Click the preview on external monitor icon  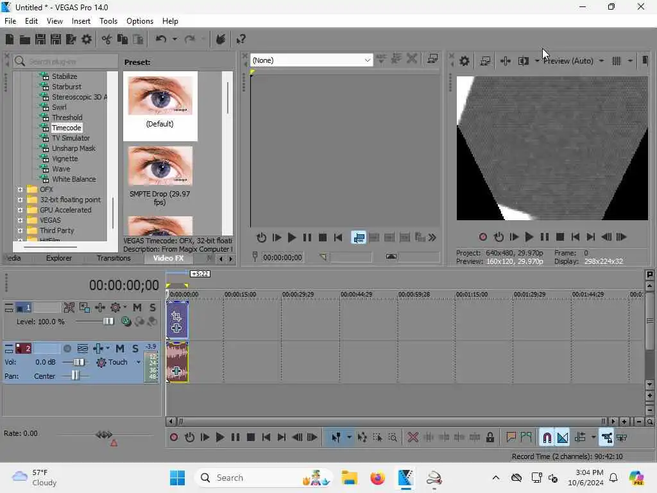pyautogui.click(x=485, y=61)
